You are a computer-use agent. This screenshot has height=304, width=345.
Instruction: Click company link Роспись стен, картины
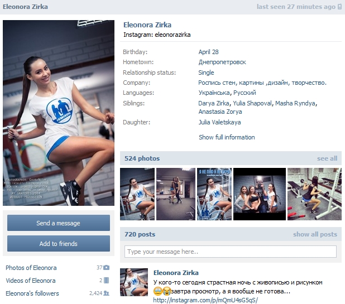pyautogui.click(x=262, y=83)
